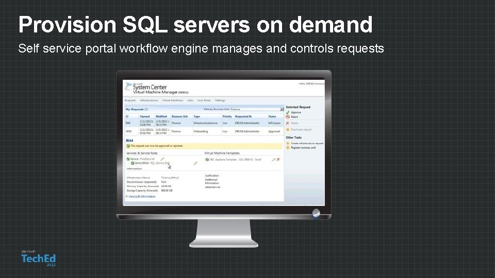Image resolution: width=495 pixels, height=278 pixels.
Task: Click the virtual machine template name text
Action: pyautogui.click(x=236, y=160)
